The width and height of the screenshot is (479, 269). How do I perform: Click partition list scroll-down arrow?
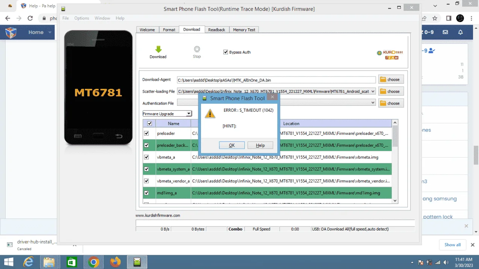coord(395,201)
